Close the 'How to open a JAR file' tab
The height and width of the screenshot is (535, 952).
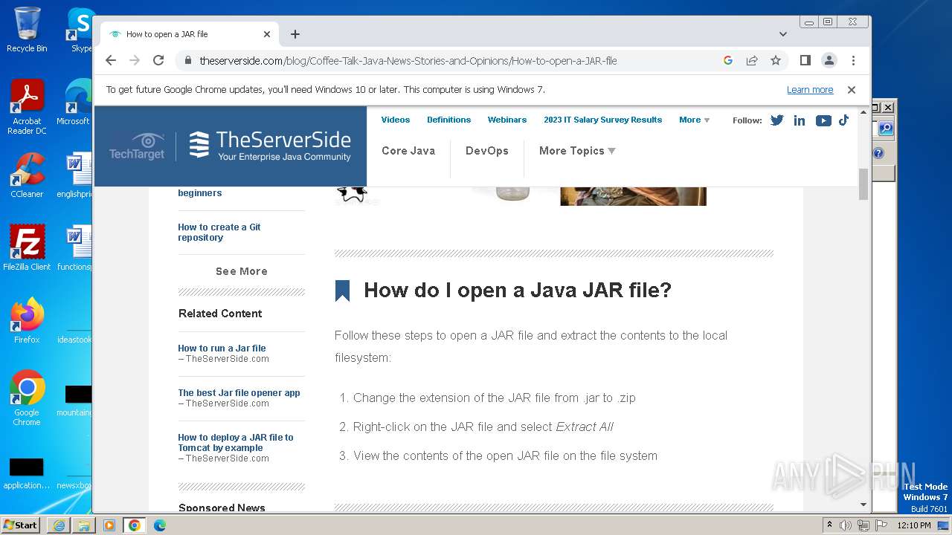pos(267,34)
